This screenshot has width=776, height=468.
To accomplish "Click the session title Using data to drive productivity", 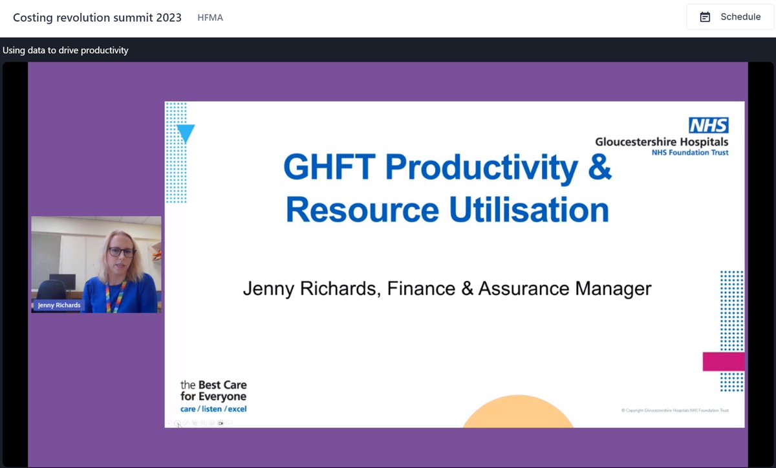I will (65, 50).
